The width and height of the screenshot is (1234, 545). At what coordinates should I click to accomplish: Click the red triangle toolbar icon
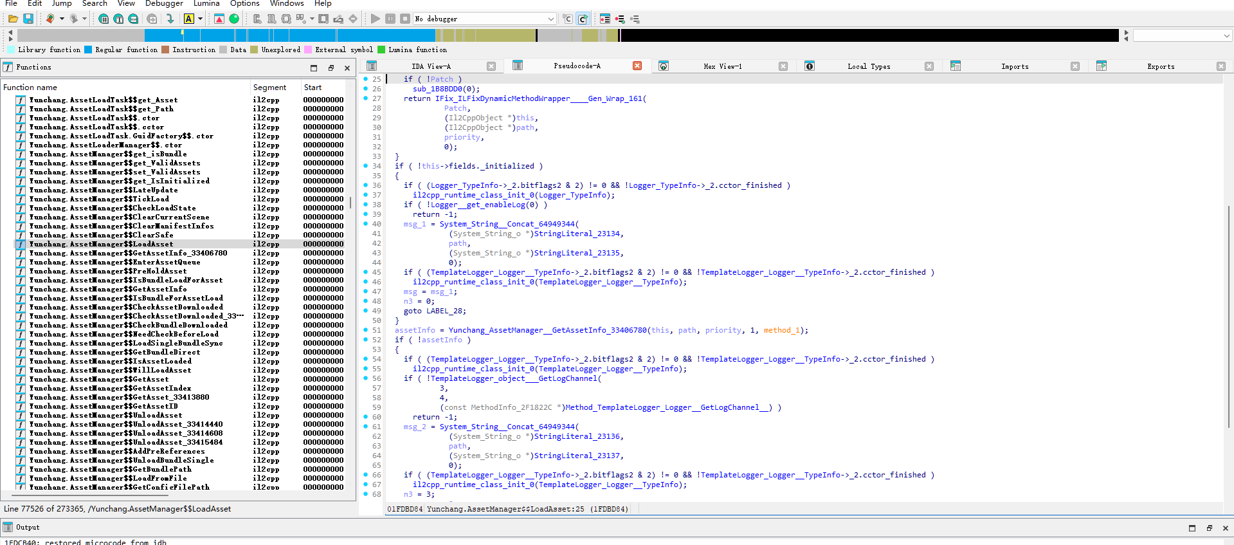[x=219, y=19]
